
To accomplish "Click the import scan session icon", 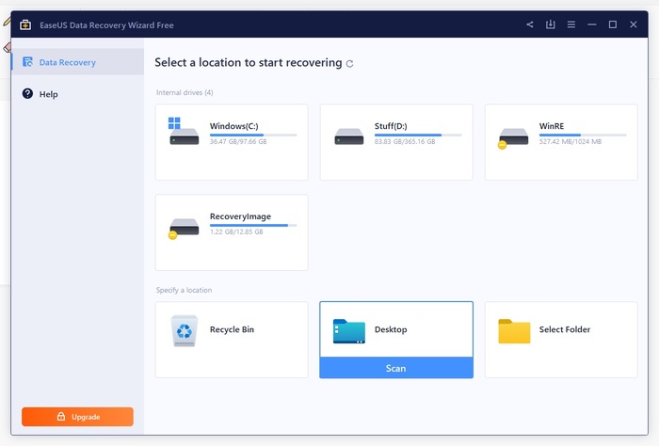I will [550, 24].
